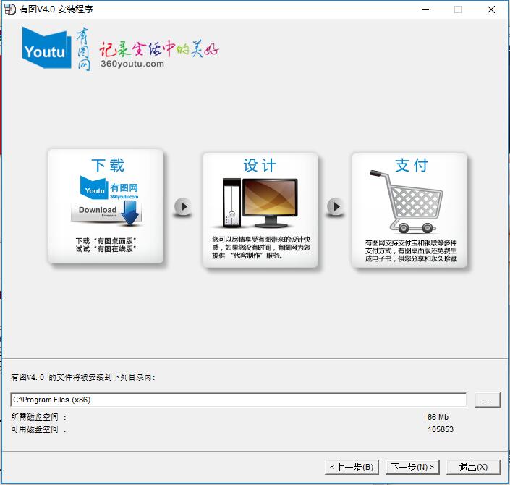
Task: Click the 试试 "有图在线版" caption text
Action: tap(106, 249)
